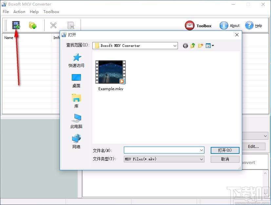Click the log panel scroll up arrow

click(x=265, y=173)
